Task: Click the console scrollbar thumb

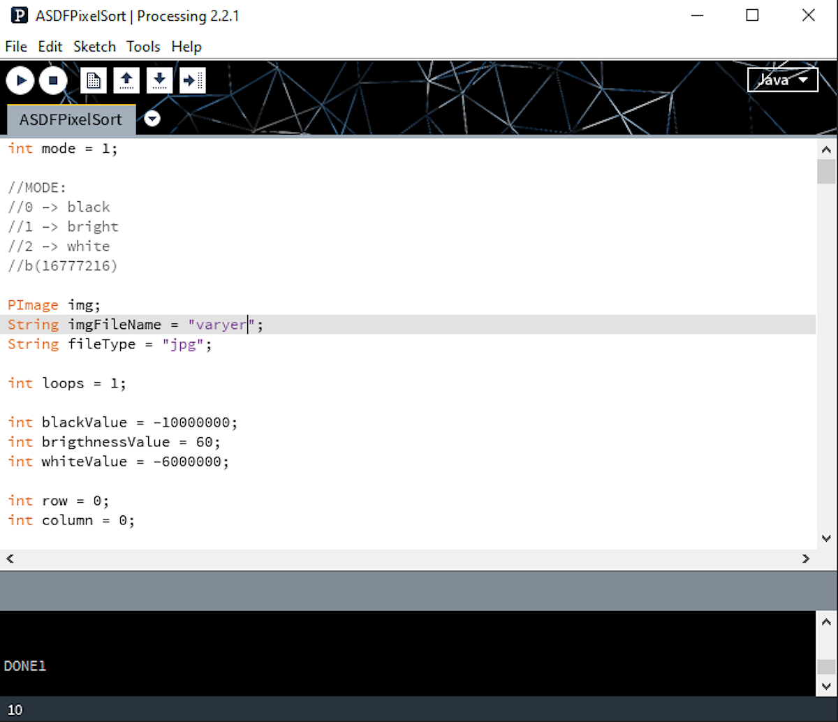Action: (826, 667)
